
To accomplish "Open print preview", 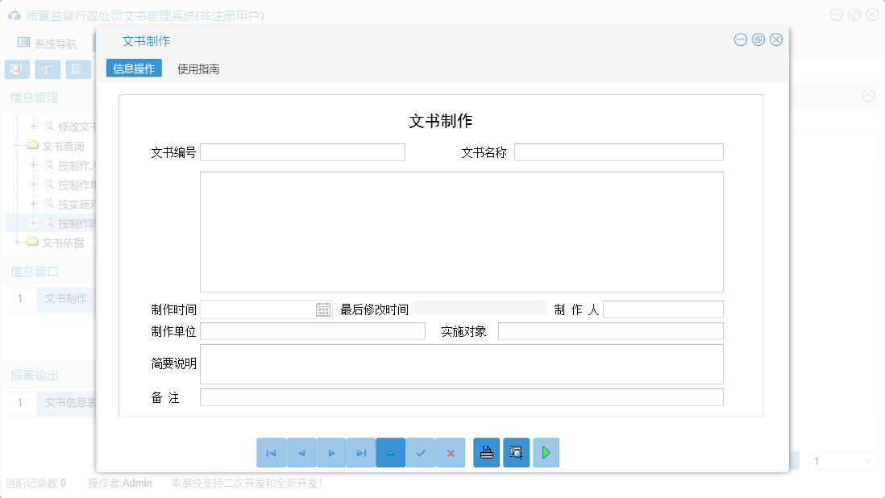I will [516, 452].
